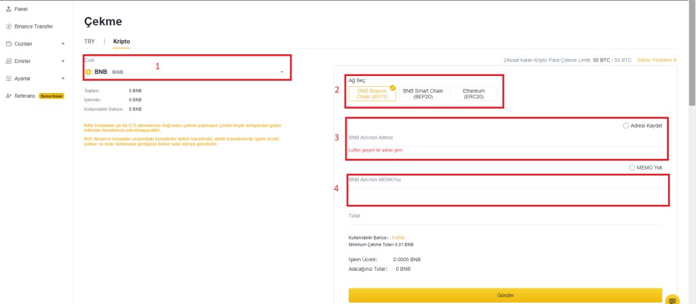Click the Bonus Kazan badge
The image size is (696, 304).
click(x=52, y=96)
